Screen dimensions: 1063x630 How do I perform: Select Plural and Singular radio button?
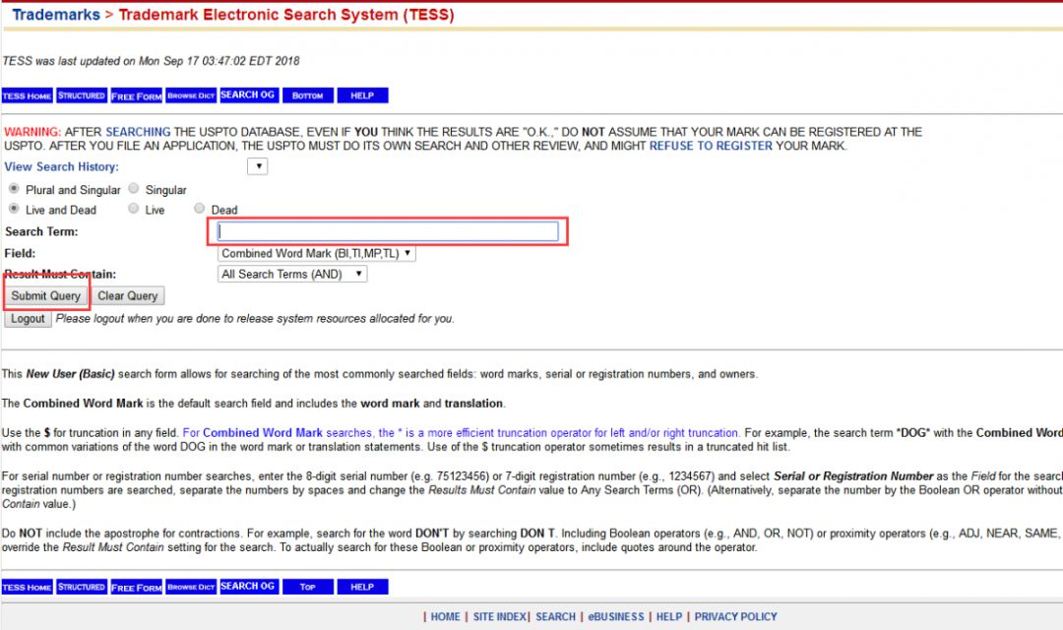[x=14, y=189]
